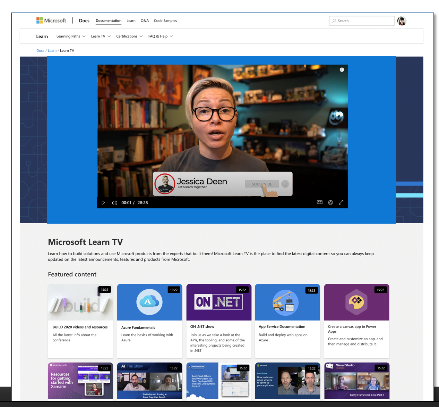Show video info icon
Screen dimensions: 439x407
342,70
